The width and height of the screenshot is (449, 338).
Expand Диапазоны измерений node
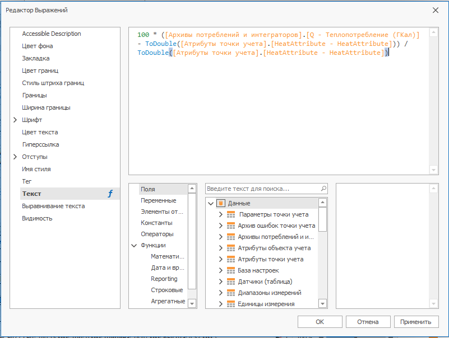[220, 293]
